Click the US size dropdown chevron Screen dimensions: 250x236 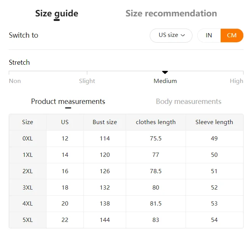(x=183, y=35)
